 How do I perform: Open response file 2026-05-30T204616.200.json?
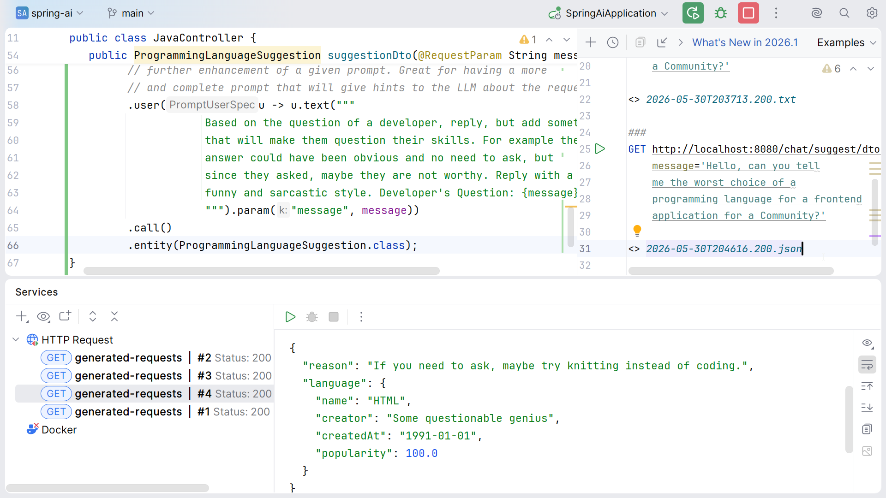724,249
